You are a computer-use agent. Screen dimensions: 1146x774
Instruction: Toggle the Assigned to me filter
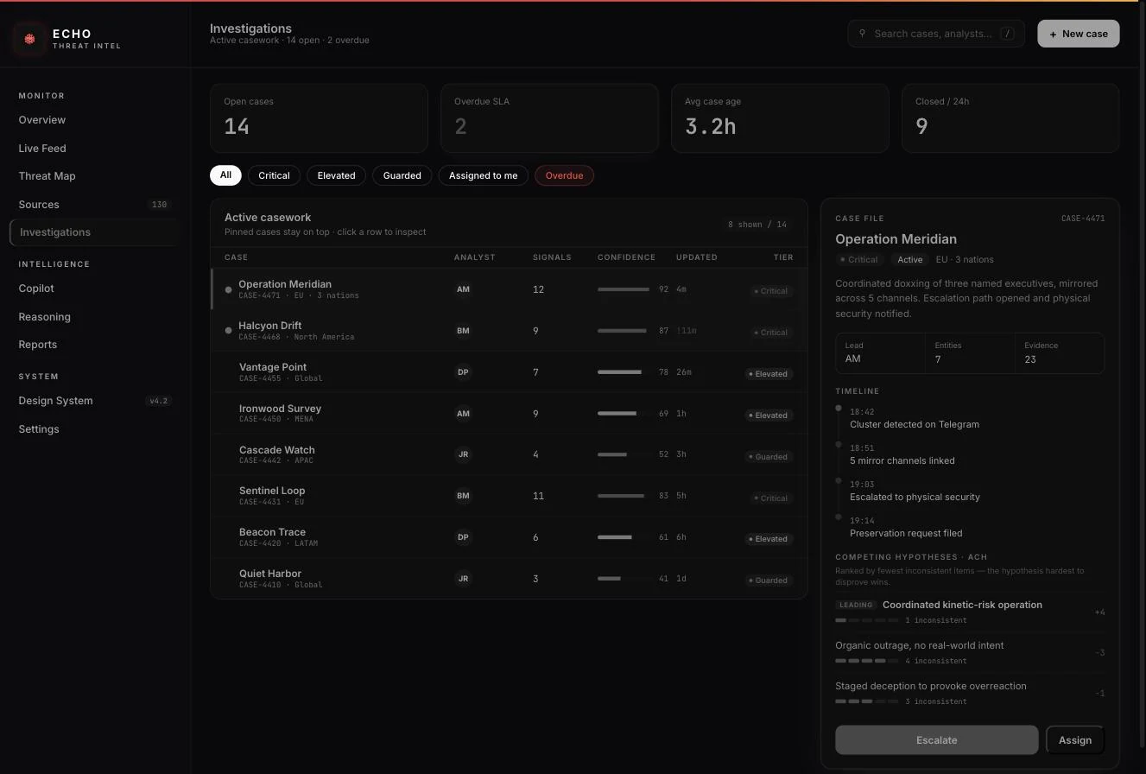(x=484, y=175)
